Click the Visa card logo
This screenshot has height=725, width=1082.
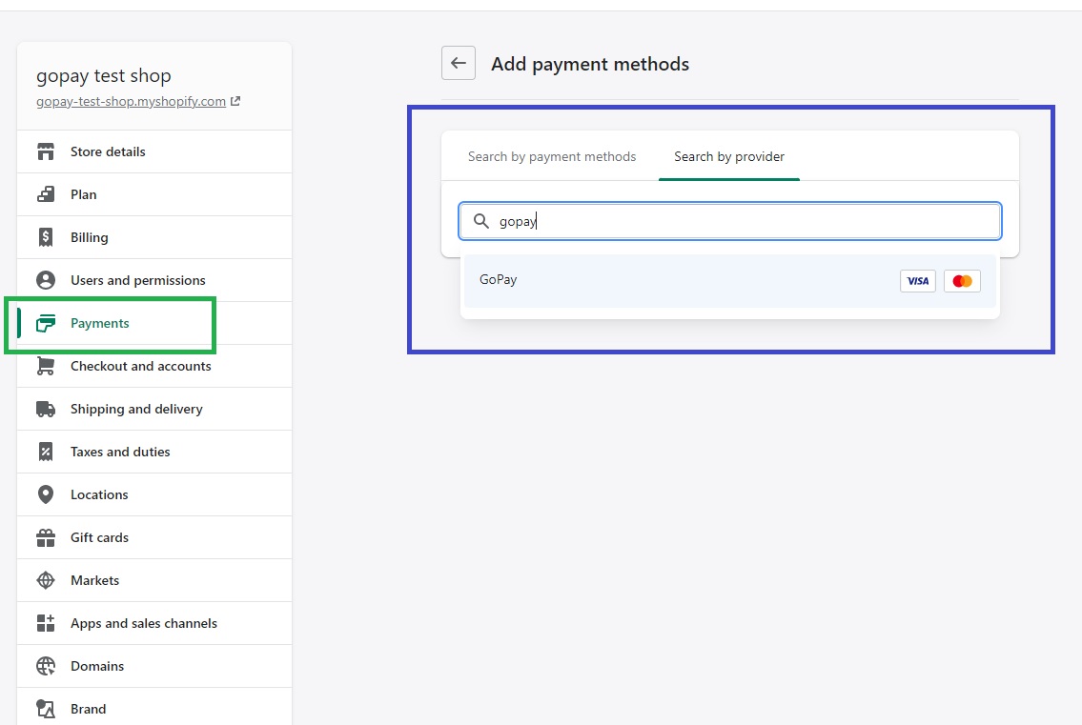click(918, 281)
